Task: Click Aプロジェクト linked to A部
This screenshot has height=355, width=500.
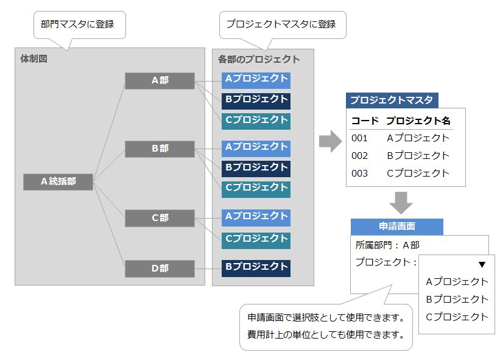Action: [256, 79]
